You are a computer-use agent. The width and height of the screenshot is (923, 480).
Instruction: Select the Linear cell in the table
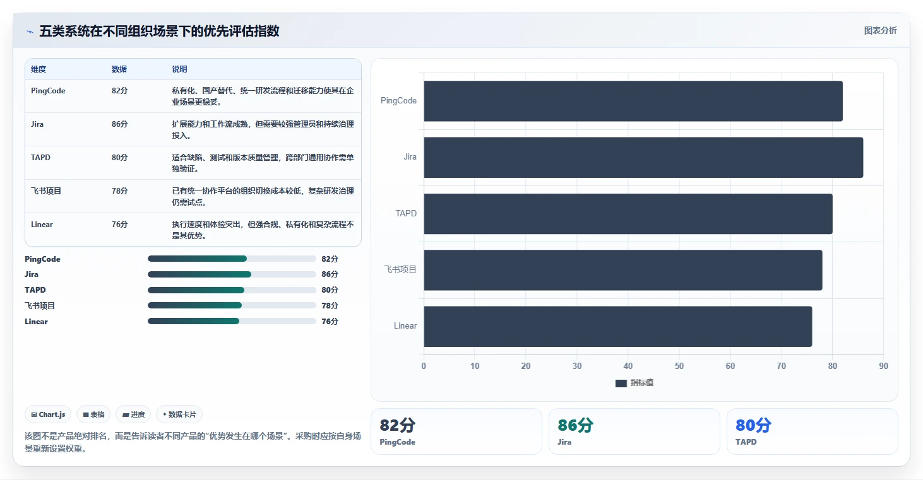coord(42,225)
